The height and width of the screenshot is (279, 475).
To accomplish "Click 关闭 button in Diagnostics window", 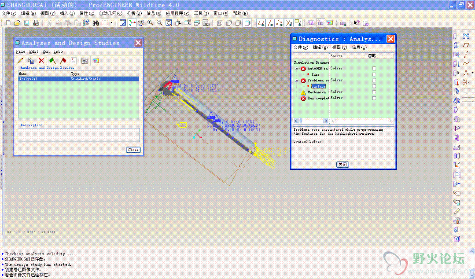I will (342, 165).
